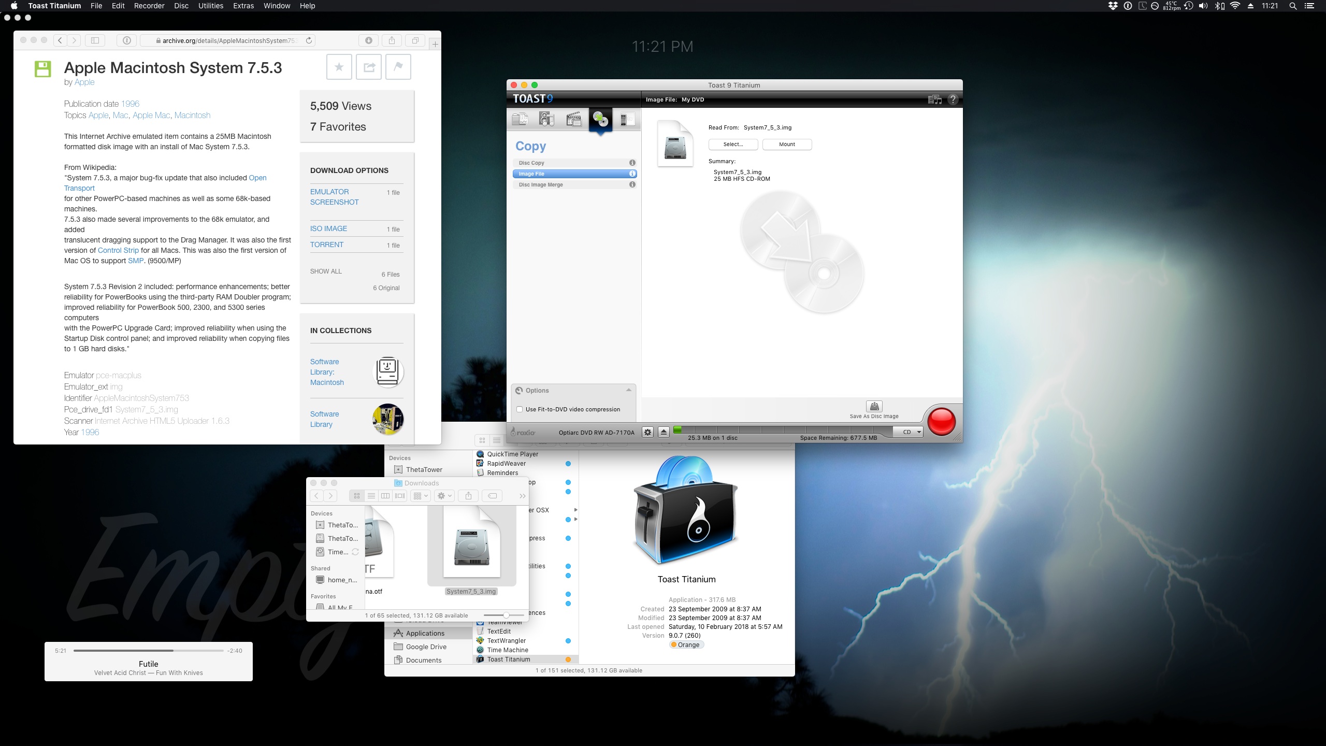Seek in the Futile track progress bar
The height and width of the screenshot is (746, 1326).
click(148, 650)
